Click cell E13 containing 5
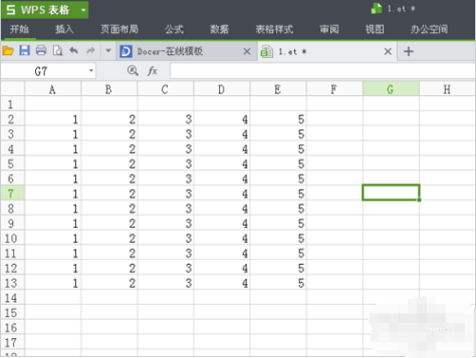 pos(278,283)
